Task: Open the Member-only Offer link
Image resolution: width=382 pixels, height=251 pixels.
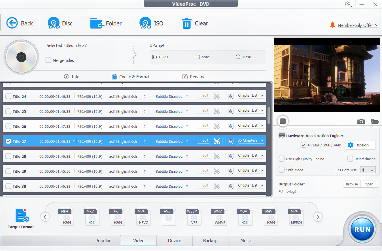Action: click(357, 25)
